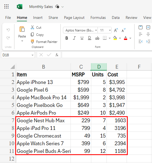Viewport: 152px width, 163px height.
Task: Open the app launcher grid icon
Action: (x=7, y=7)
